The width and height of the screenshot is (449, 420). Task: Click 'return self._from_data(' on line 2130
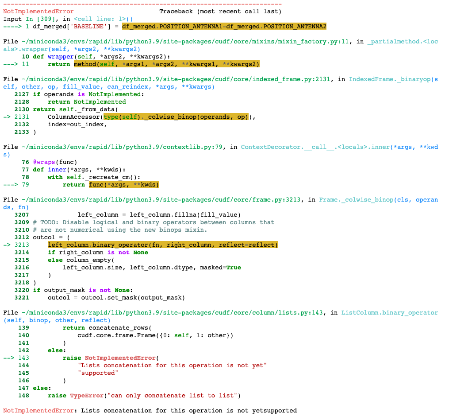point(76,109)
